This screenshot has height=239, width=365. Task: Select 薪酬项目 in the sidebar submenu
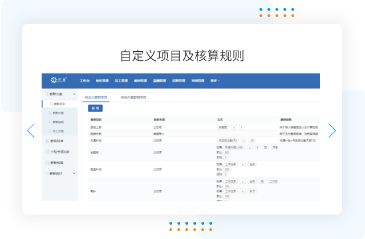(x=59, y=104)
